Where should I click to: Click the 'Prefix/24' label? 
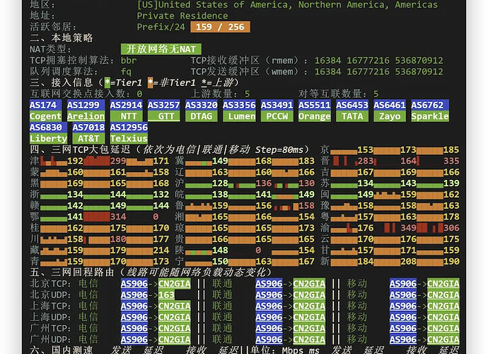(161, 27)
